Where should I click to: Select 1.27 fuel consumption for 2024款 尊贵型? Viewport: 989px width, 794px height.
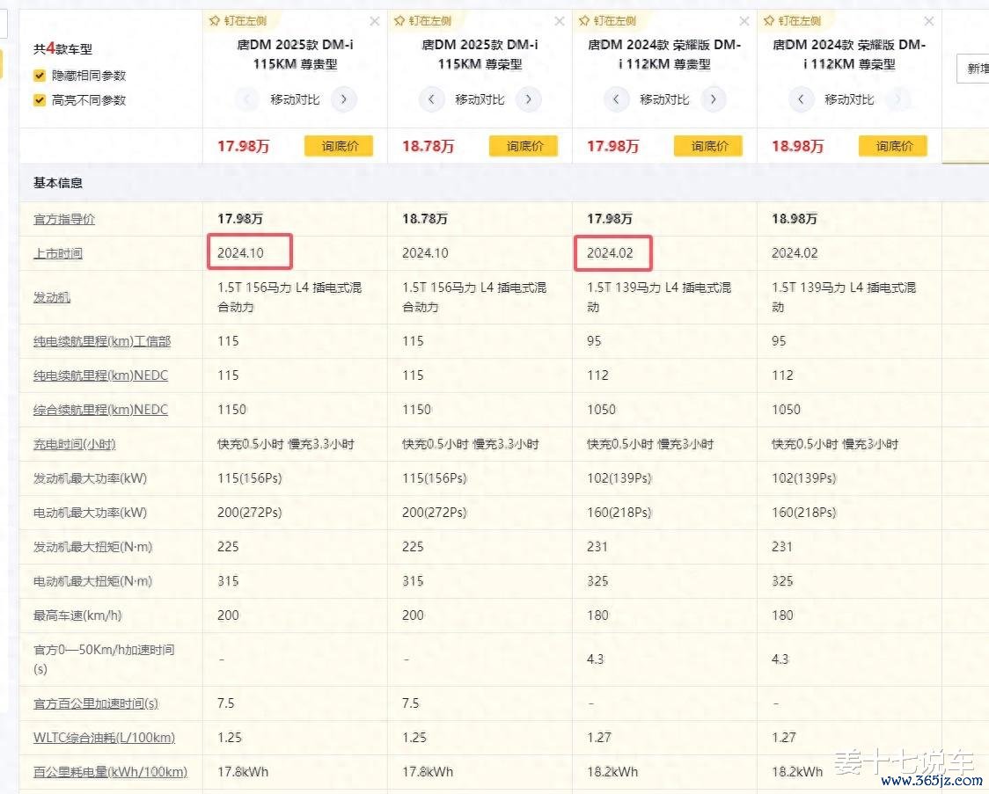(x=599, y=737)
